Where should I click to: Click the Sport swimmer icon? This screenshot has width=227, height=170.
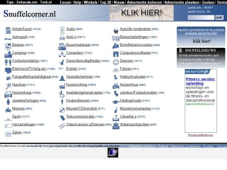8,119
